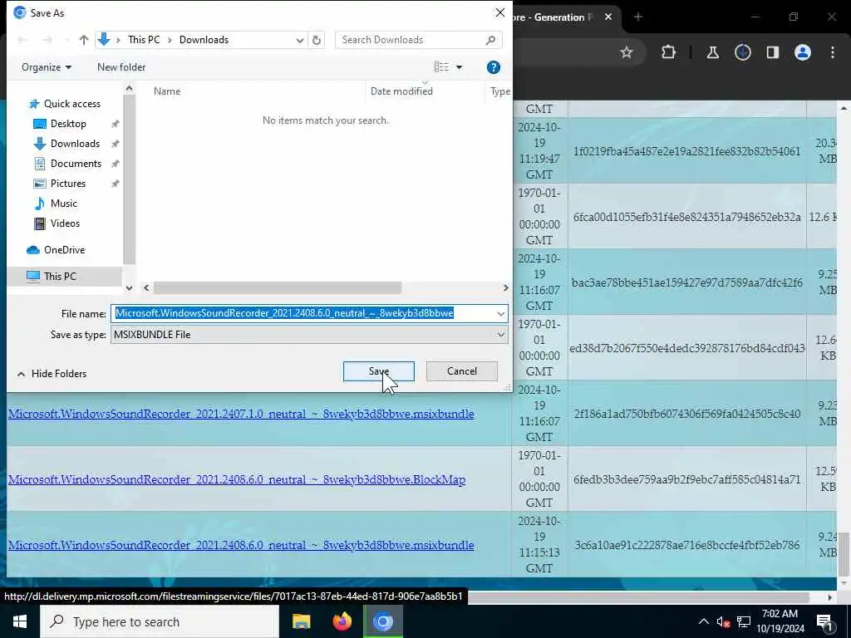Screen dimensions: 851x638
Task: Open the dialog Help question mark icon
Action: tap(494, 67)
